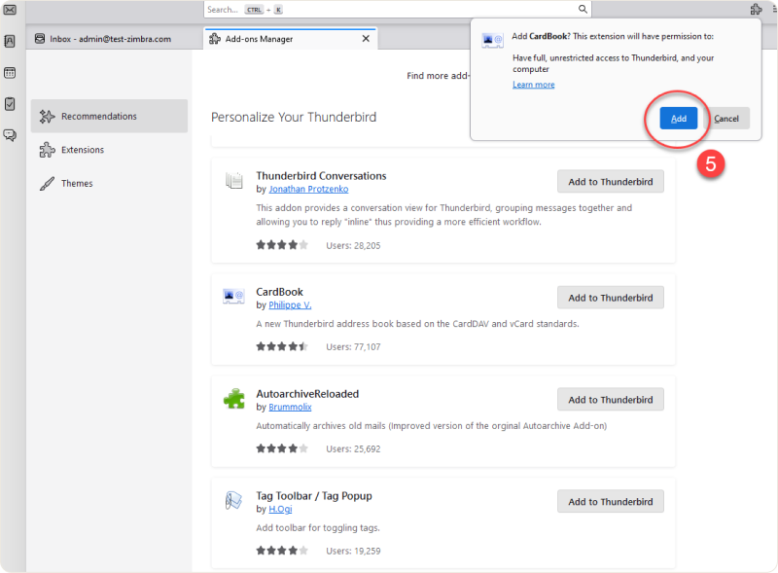Image resolution: width=778 pixels, height=573 pixels.
Task: Open author link Brummolix
Action: click(x=290, y=408)
